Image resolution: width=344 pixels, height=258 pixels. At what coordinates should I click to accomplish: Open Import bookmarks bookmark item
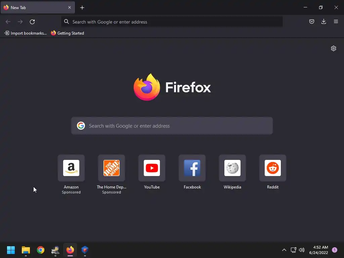pyautogui.click(x=26, y=33)
